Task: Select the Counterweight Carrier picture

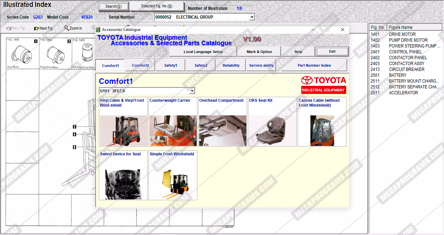Action: click(173, 130)
